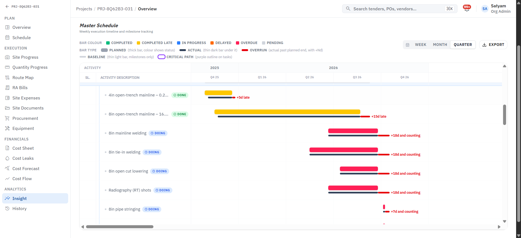Viewport: 521px width, 238px height.
Task: Open the Procurement cart icon
Action: click(7, 118)
